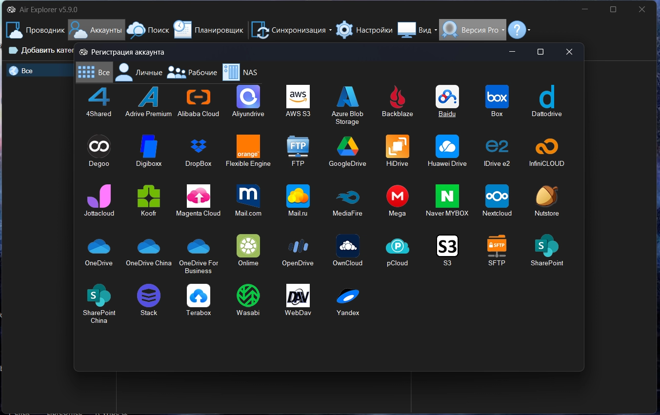This screenshot has height=415, width=660.
Task: Filter services by Личные tab
Action: [139, 72]
